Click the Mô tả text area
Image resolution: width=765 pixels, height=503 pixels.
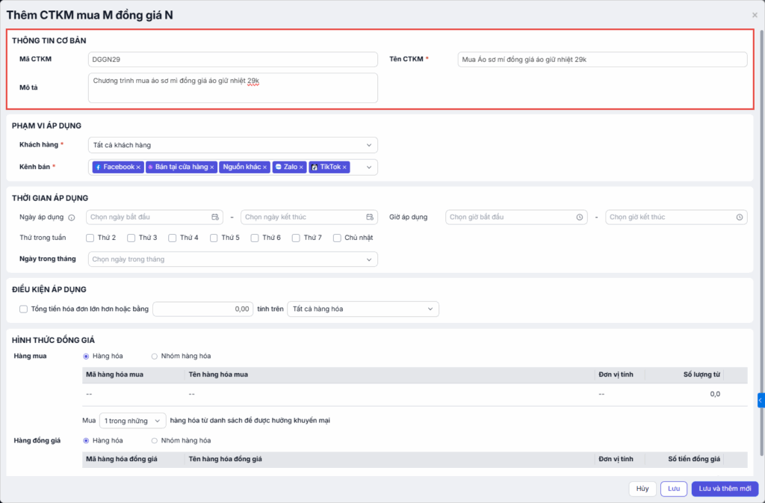[x=233, y=87]
